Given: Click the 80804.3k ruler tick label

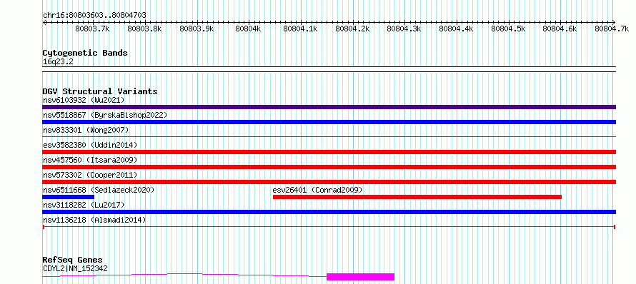Looking at the screenshot, I should coord(404,29).
